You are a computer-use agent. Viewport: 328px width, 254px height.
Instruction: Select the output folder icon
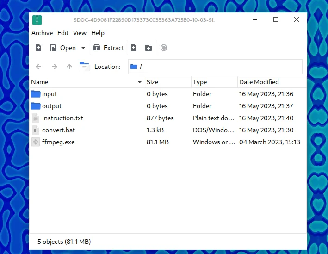tap(36, 106)
